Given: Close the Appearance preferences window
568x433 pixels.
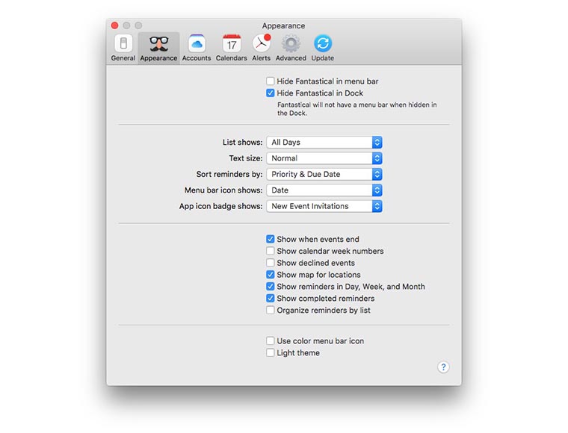Looking at the screenshot, I should pyautogui.click(x=115, y=25).
